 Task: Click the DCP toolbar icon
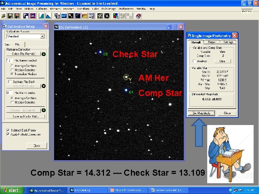(x=64, y=16)
